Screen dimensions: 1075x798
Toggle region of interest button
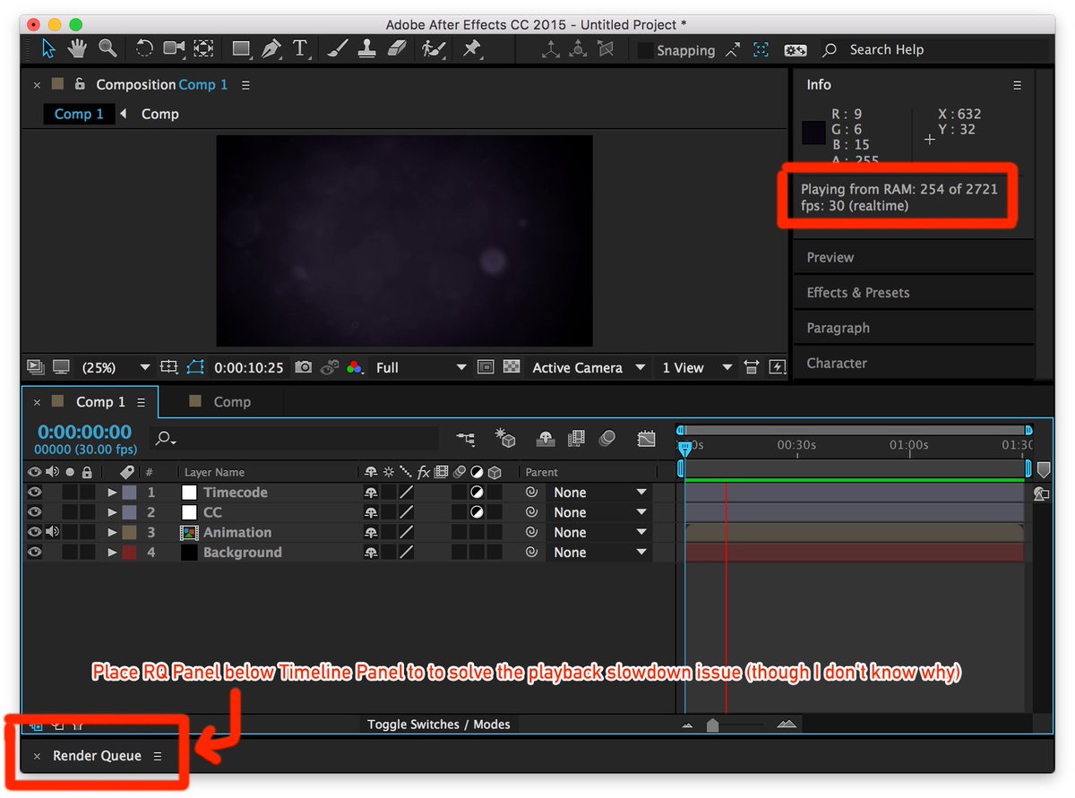(486, 367)
